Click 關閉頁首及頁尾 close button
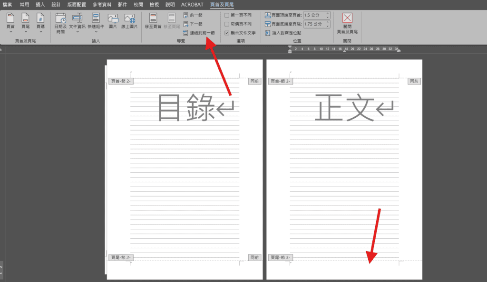Screen dimensions: 487x282 click(x=347, y=23)
